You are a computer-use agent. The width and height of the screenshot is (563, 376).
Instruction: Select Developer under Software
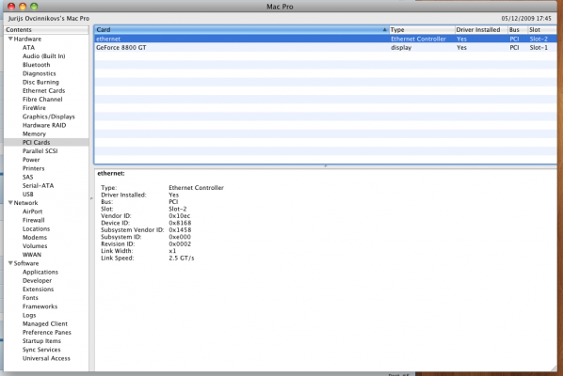tap(37, 281)
